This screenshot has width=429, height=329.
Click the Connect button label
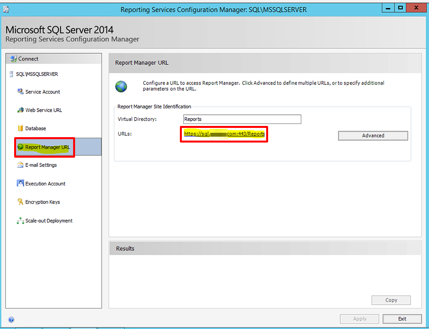[28, 59]
